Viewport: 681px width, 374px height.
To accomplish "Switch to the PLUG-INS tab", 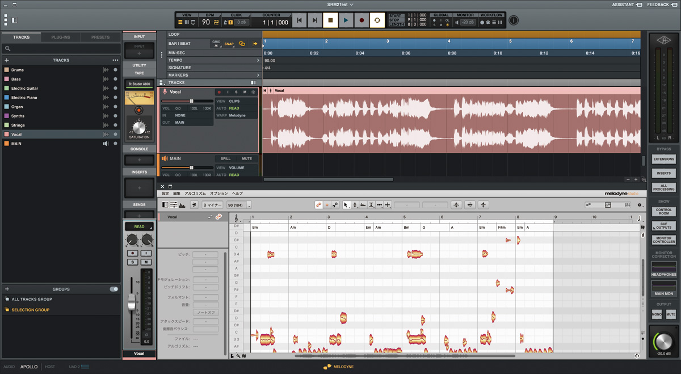I will pyautogui.click(x=61, y=37).
